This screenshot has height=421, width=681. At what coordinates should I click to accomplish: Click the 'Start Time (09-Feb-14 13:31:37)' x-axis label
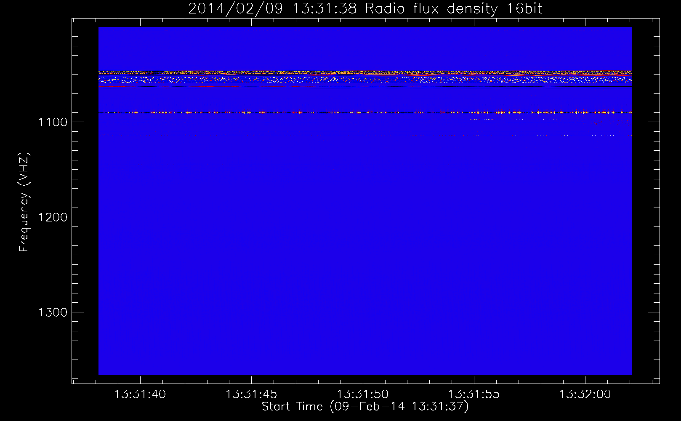pyautogui.click(x=365, y=407)
